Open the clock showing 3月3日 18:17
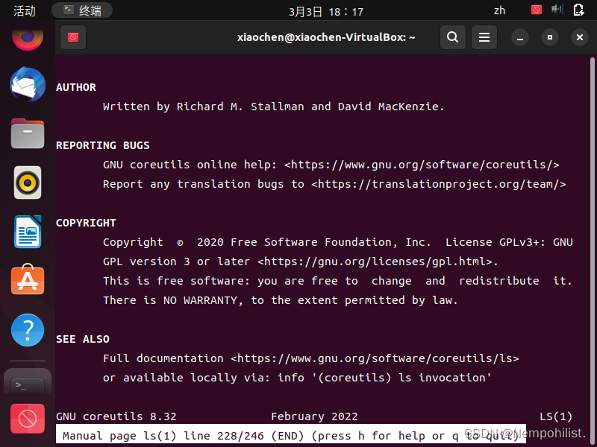597x447 pixels. click(326, 12)
